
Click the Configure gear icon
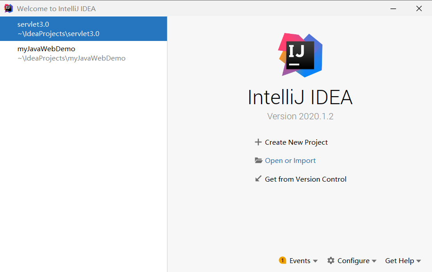[331, 260]
